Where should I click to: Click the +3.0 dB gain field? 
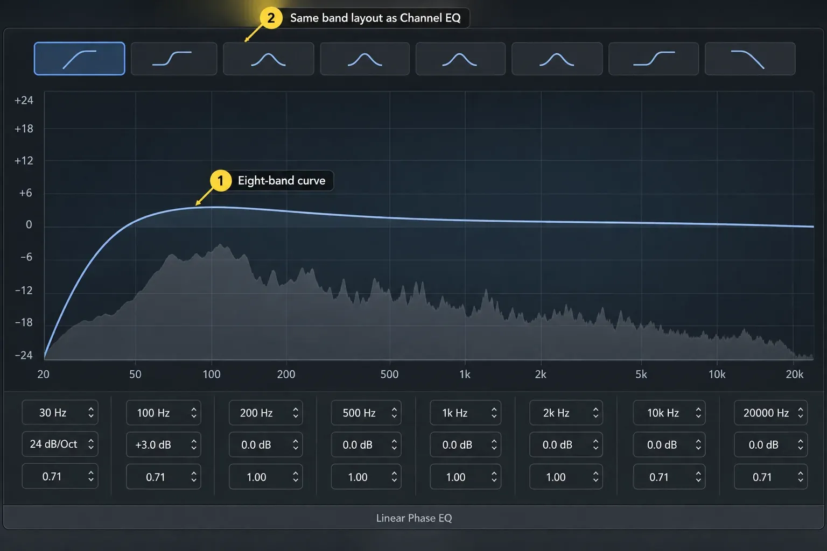tap(163, 444)
